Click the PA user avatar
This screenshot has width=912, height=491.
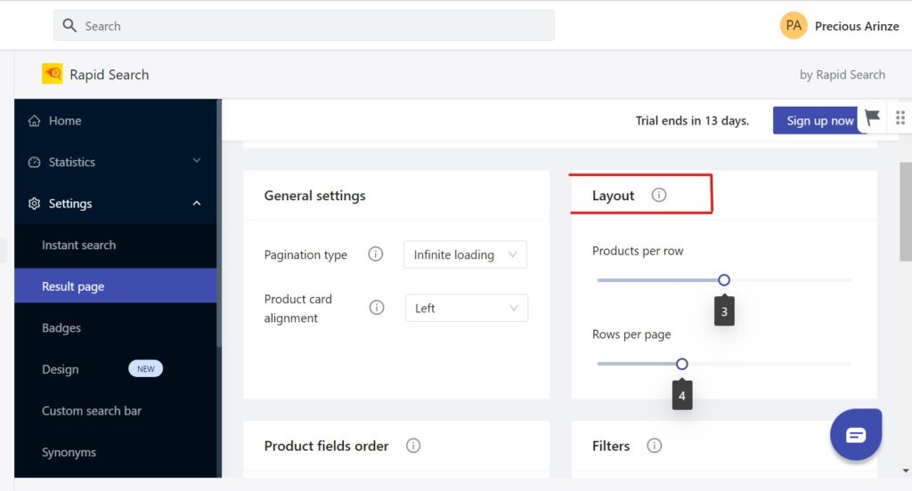tap(794, 26)
